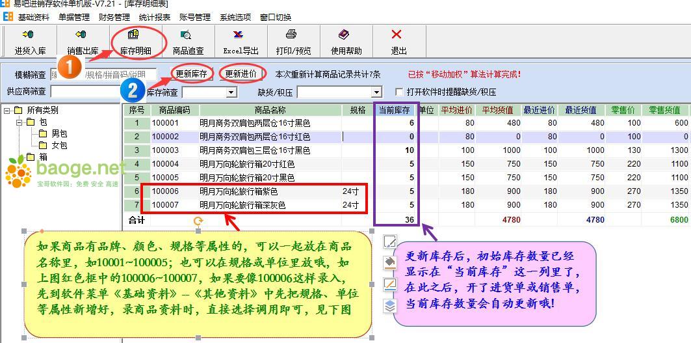Click the 更新库存 button

point(192,74)
